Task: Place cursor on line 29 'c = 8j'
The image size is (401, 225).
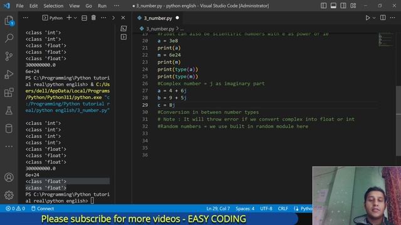Action: (x=166, y=105)
